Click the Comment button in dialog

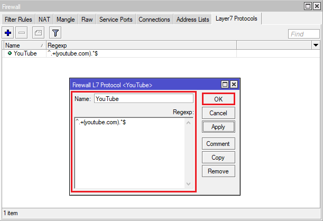coord(218,144)
